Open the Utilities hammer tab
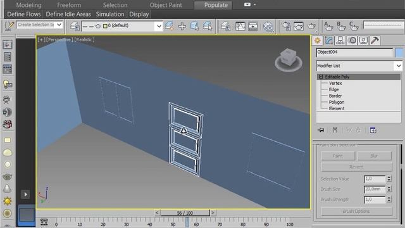 pos(375,41)
